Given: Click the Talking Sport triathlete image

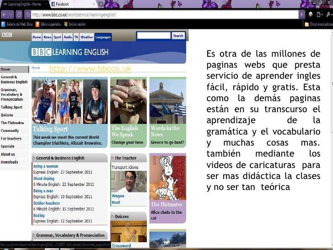Looking at the screenshot, I should click(x=70, y=101).
